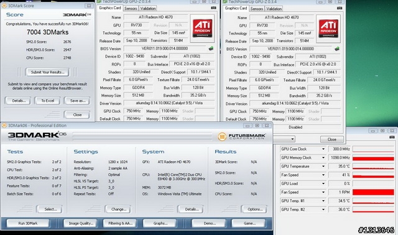Open the Fan Speed percent sensor dropdown

[x=323, y=175]
